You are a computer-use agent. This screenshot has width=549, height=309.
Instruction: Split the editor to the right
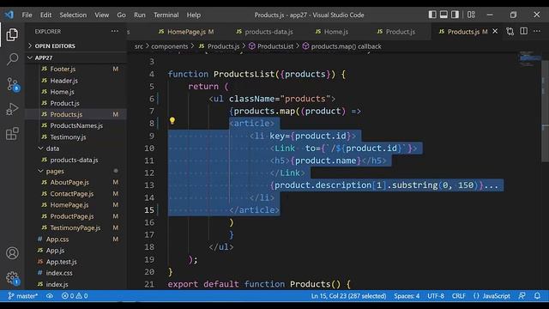tap(524, 31)
